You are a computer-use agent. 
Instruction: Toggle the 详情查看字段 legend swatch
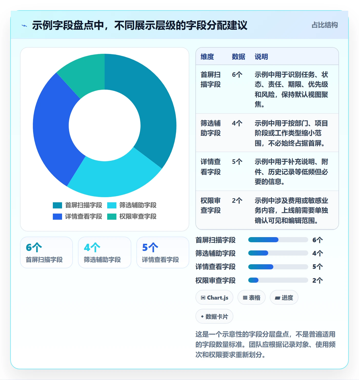[x=57, y=216]
